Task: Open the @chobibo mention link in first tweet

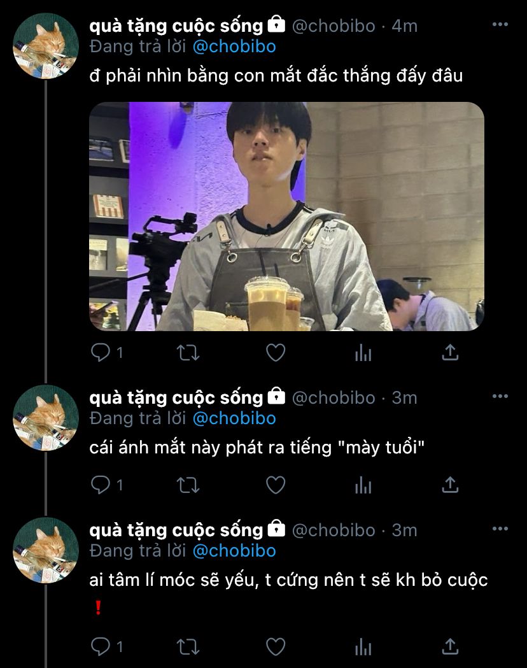Action: click(x=234, y=46)
